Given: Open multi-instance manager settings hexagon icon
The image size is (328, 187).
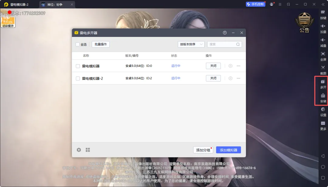Looking at the screenshot, I should 79,150.
